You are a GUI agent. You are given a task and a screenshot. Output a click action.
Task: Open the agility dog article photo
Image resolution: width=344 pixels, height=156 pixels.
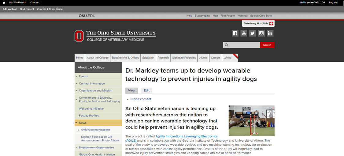251,120
